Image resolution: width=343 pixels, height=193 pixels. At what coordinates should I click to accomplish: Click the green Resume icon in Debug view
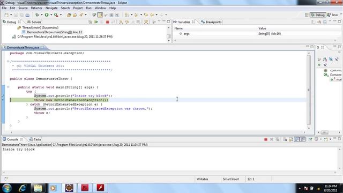[x=96, y=22]
